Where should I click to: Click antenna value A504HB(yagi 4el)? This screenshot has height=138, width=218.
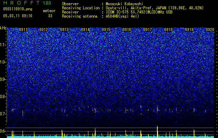coord(122,16)
